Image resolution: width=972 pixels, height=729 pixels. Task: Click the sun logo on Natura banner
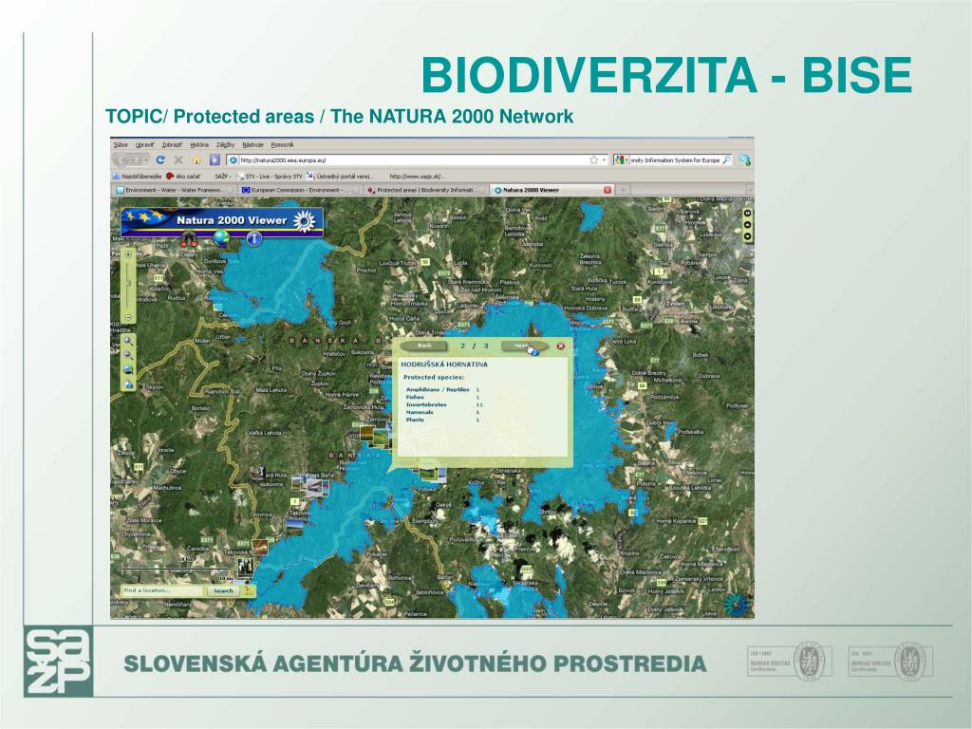(x=305, y=220)
